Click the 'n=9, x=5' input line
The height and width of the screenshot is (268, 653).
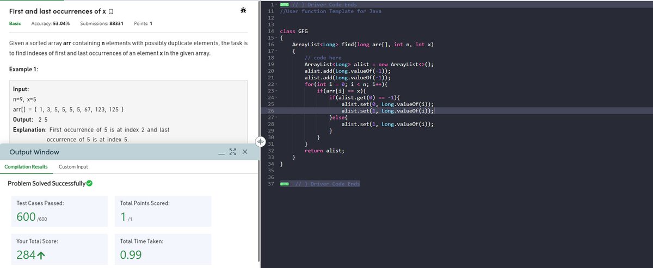click(x=24, y=100)
